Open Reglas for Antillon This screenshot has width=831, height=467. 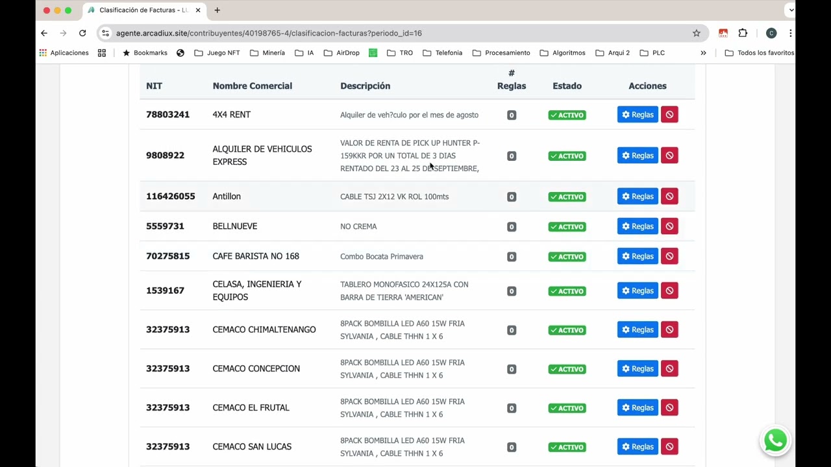[638, 197]
